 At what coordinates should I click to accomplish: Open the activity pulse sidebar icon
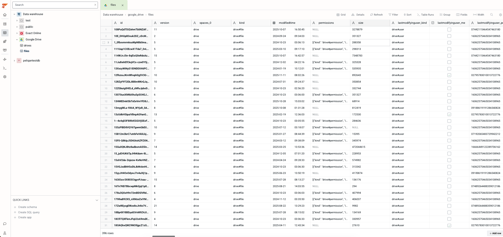tap(5, 59)
